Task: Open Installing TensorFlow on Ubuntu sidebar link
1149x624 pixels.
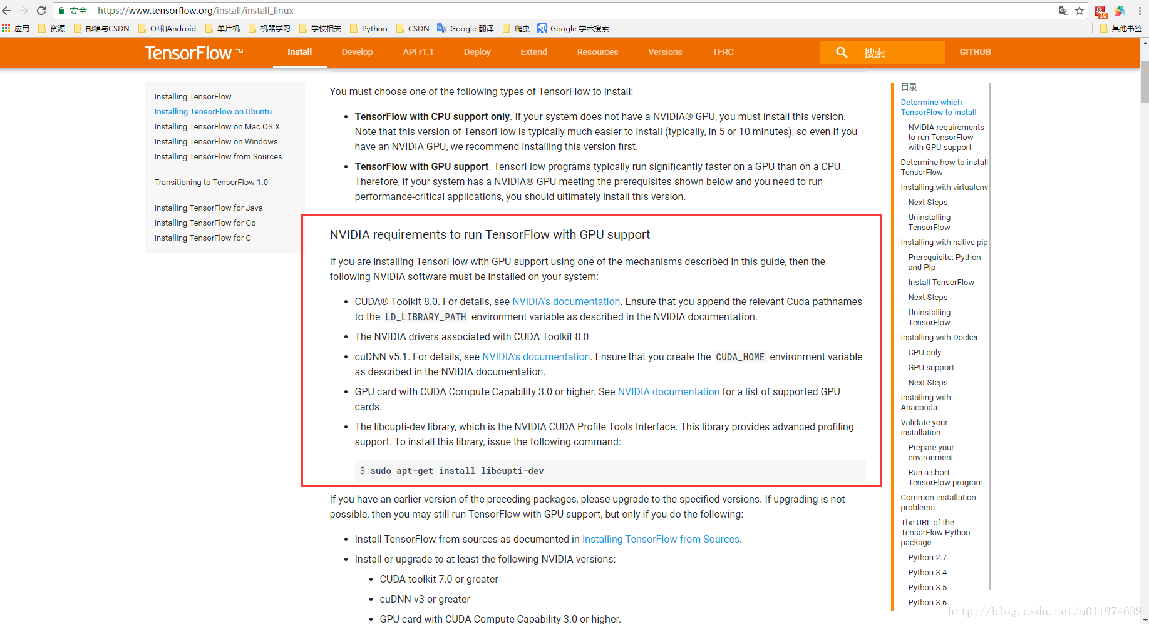Action: (213, 111)
